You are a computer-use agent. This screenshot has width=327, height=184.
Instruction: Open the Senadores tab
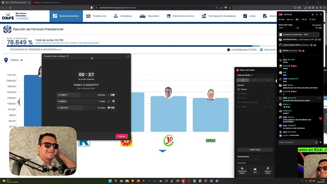click(x=123, y=16)
